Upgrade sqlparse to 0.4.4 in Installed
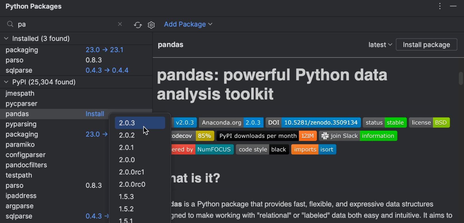 107,70
